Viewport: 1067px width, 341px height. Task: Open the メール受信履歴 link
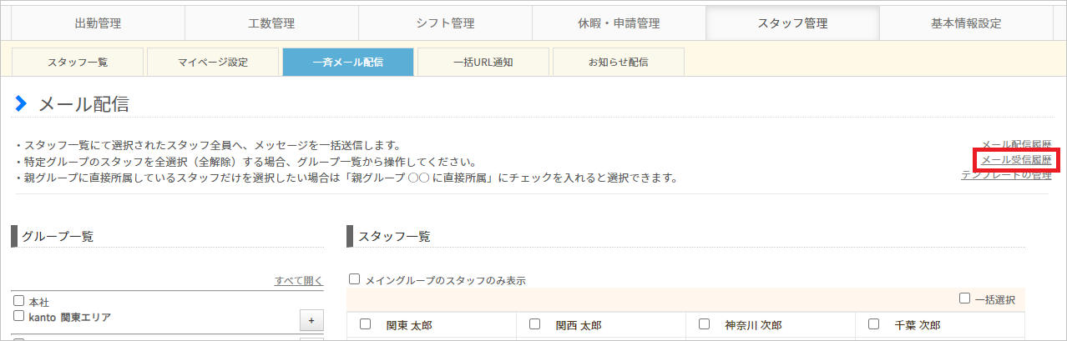coord(1016,159)
